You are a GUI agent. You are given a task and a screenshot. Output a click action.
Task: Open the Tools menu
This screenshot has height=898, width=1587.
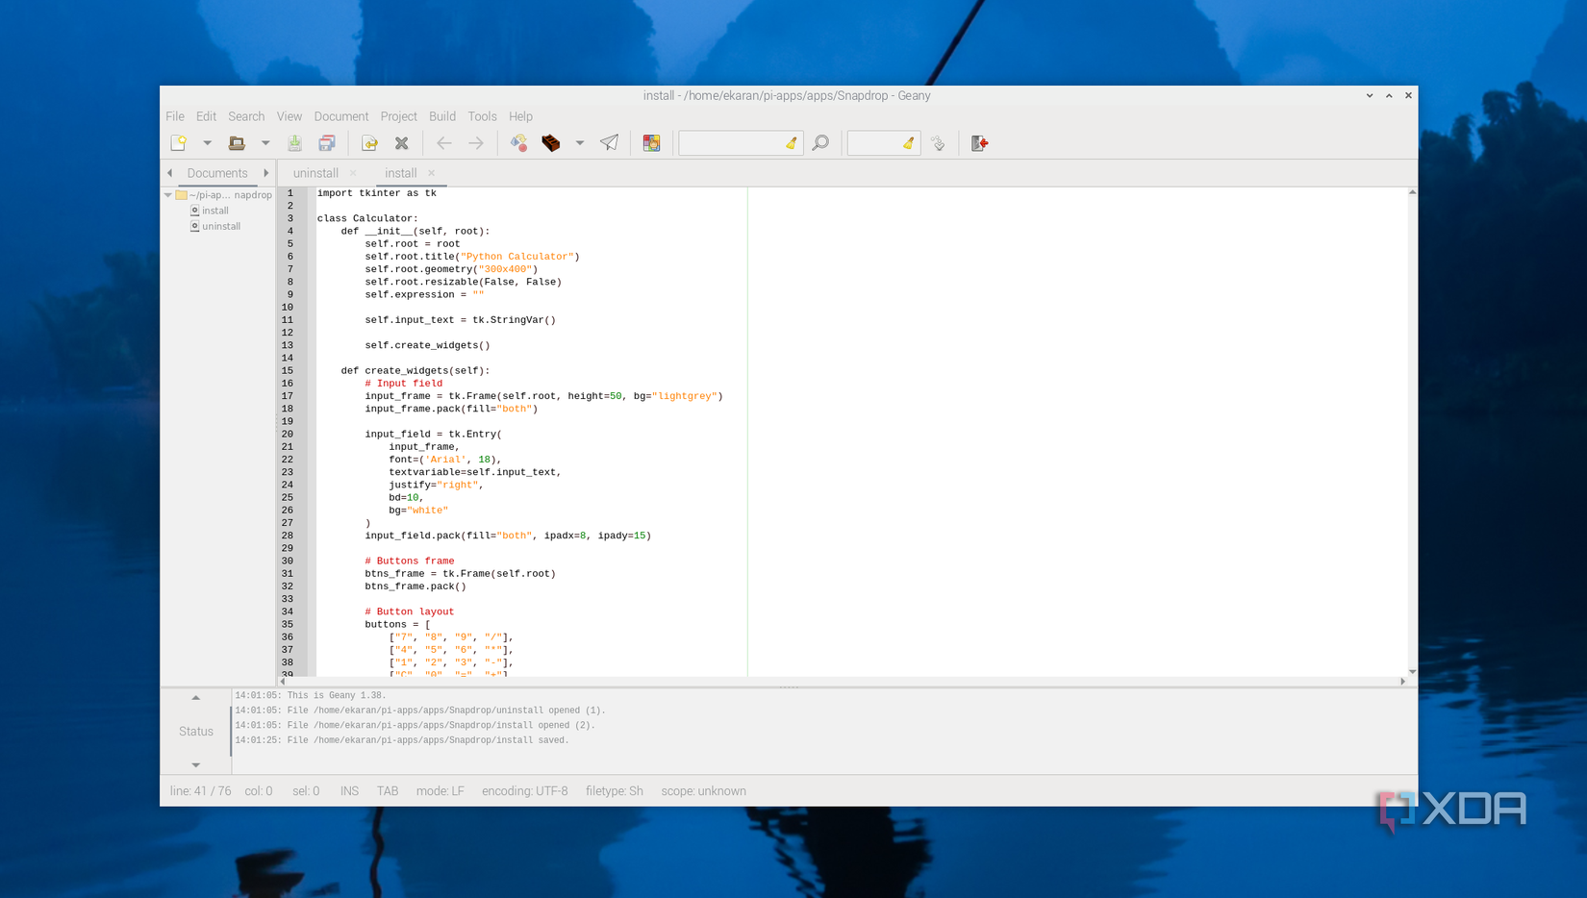coord(482,116)
